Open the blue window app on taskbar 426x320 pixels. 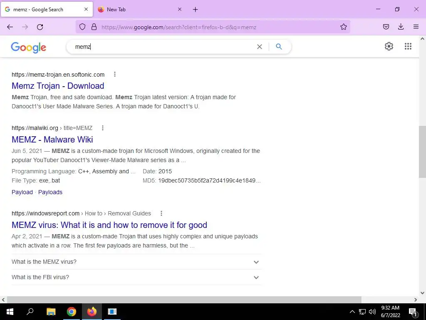112,312
